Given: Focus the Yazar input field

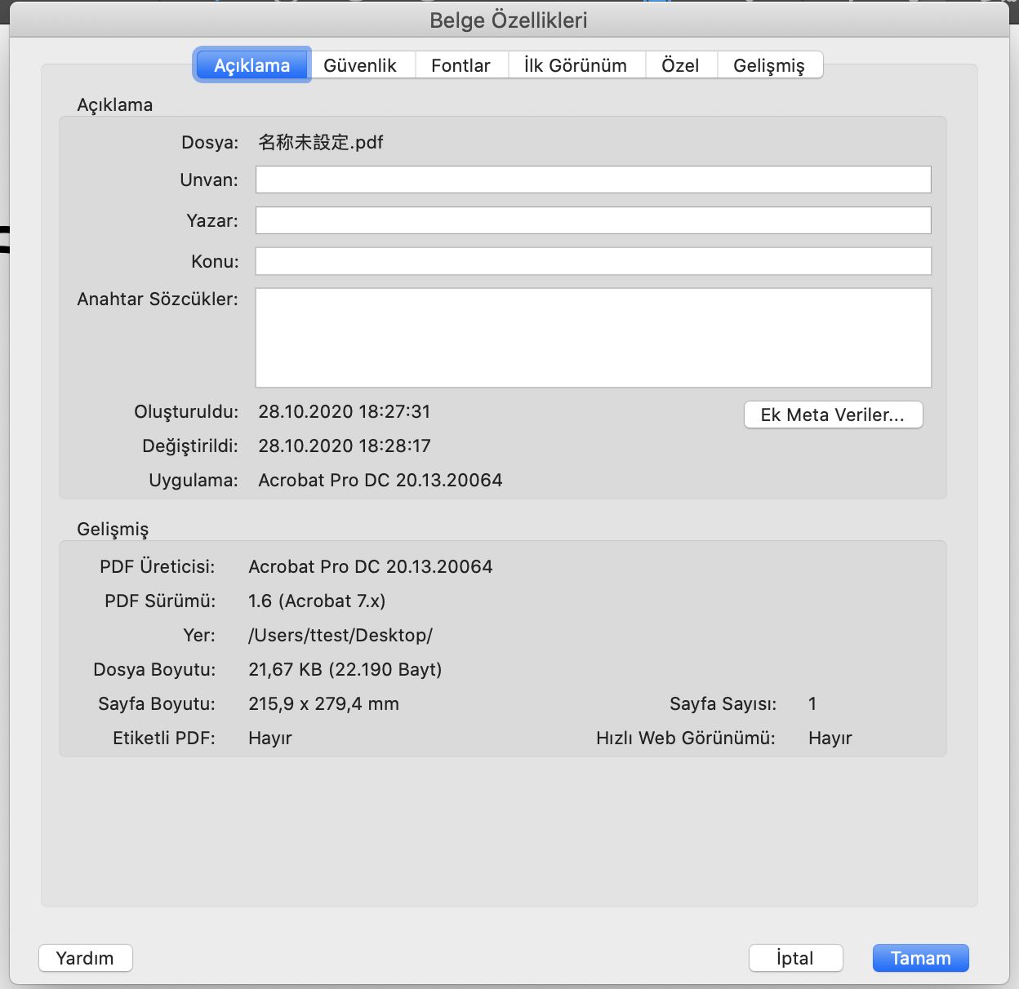Looking at the screenshot, I should pyautogui.click(x=594, y=220).
